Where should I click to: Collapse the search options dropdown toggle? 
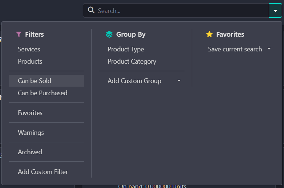(x=275, y=11)
